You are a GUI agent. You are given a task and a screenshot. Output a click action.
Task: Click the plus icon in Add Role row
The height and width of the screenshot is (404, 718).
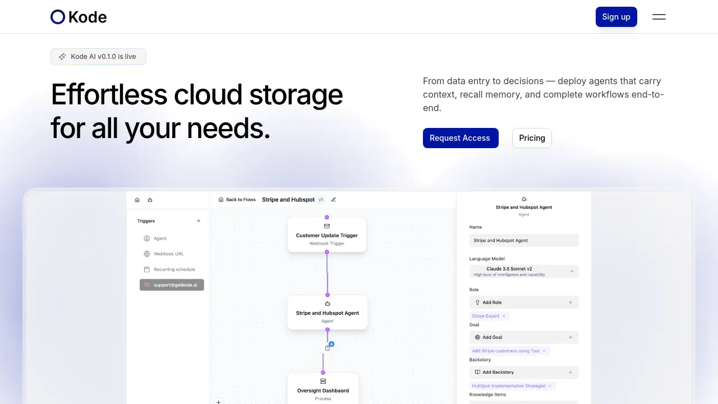[570, 302]
